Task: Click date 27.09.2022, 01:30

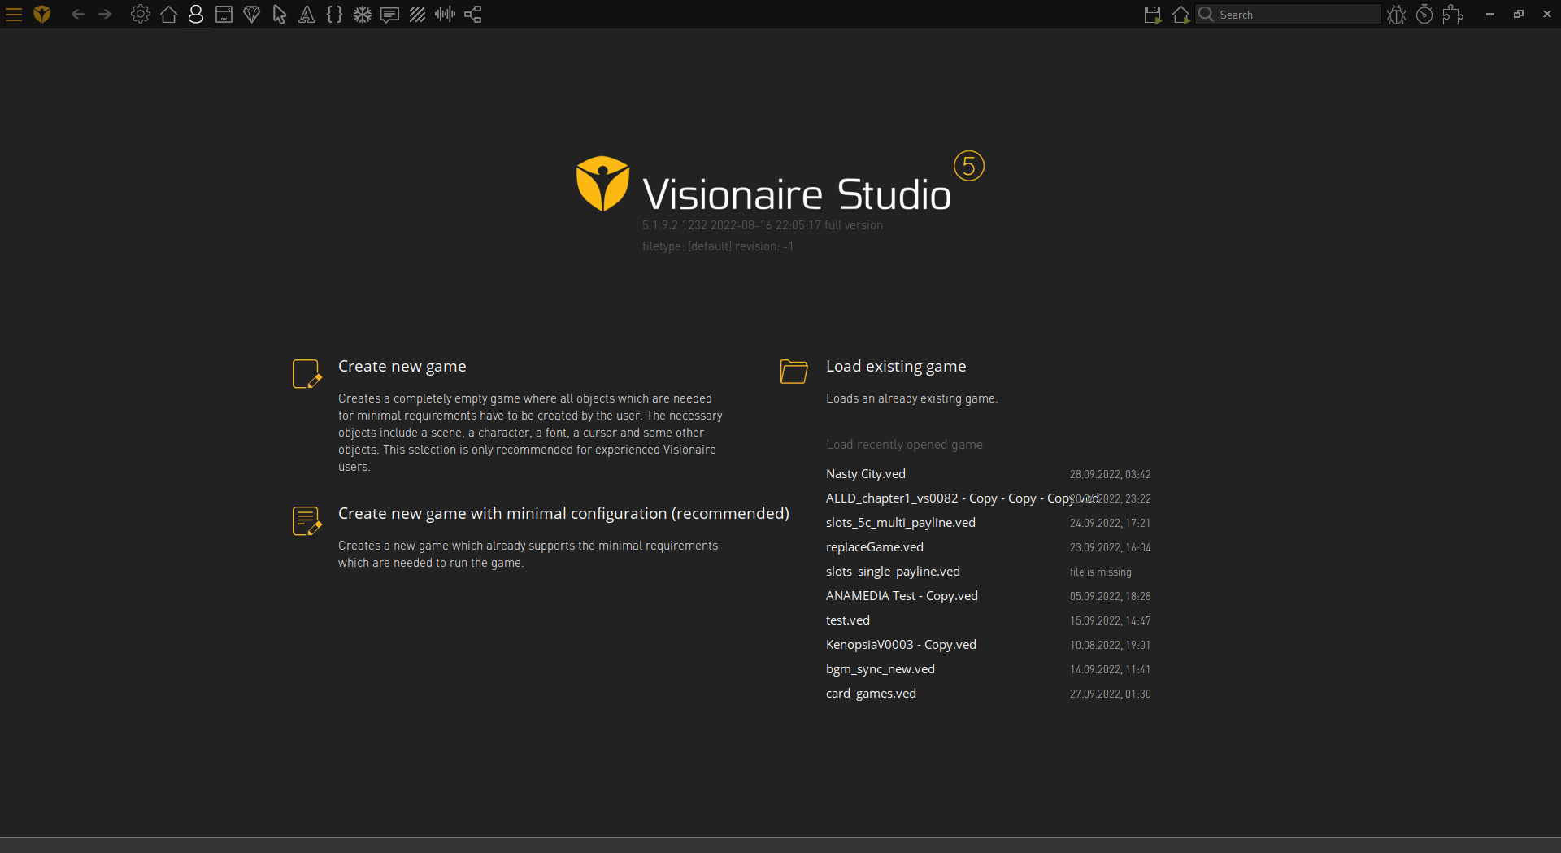Action: [1110, 694]
